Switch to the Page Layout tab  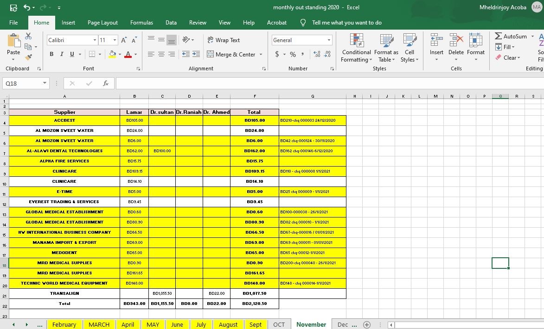click(x=102, y=23)
